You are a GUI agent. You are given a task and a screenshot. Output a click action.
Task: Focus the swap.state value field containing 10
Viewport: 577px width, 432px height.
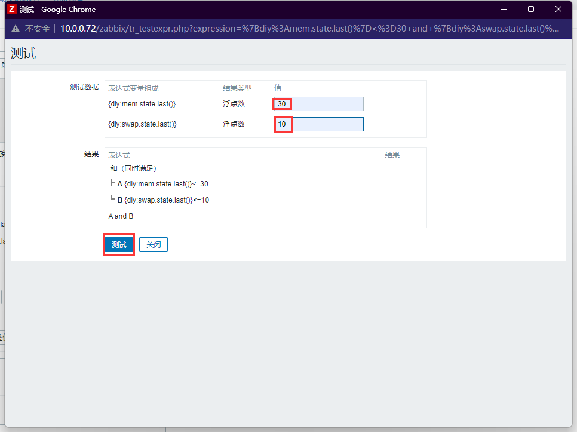tap(319, 124)
